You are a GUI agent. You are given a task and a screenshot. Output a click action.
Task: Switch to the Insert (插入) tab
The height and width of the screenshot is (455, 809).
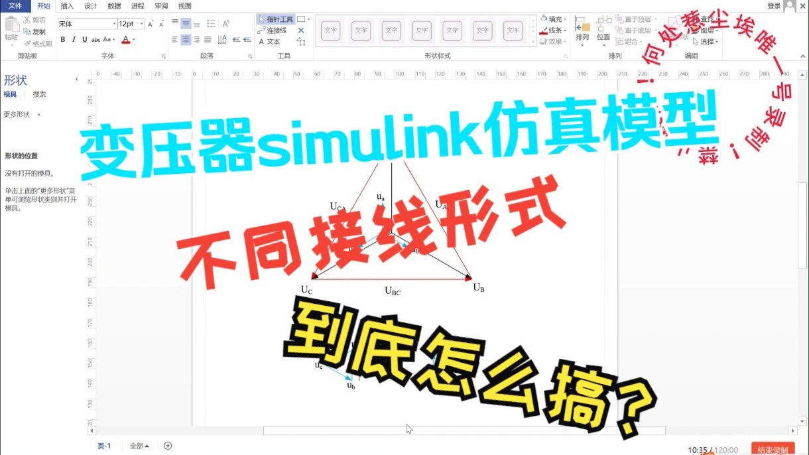(x=67, y=5)
